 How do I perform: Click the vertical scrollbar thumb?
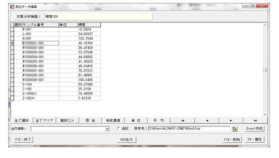pyautogui.click(x=265, y=70)
